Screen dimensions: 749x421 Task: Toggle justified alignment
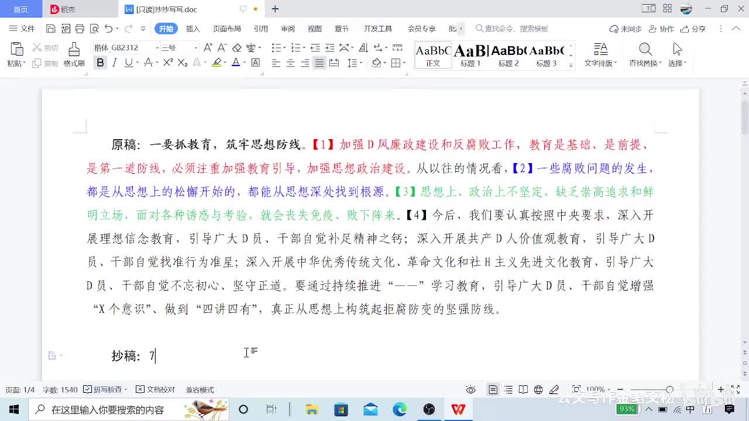(x=319, y=63)
